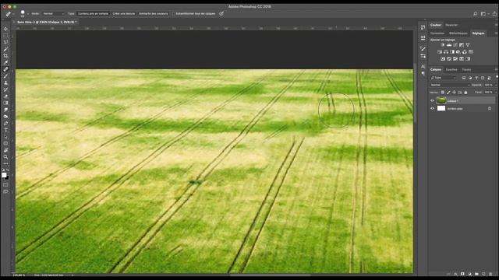Select the Rectangle shape tool
Image resolution: width=499 pixels, height=280 pixels.
[5, 143]
